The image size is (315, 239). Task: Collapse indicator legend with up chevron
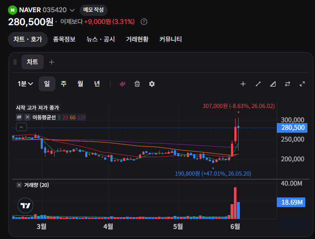click(x=21, y=127)
